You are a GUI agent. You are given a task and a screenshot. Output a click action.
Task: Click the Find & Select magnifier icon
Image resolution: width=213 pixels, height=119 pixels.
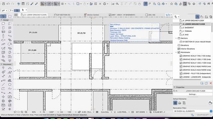tap(117, 4)
